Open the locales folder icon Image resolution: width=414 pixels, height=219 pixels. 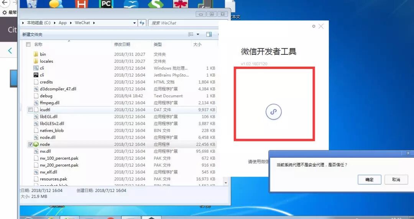(36, 61)
